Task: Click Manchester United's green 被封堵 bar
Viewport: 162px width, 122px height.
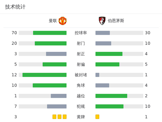Action: click(x=44, y=75)
